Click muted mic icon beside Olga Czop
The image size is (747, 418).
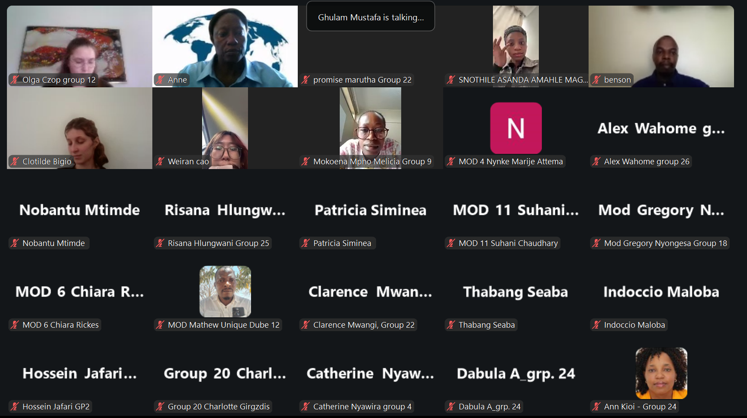point(15,80)
